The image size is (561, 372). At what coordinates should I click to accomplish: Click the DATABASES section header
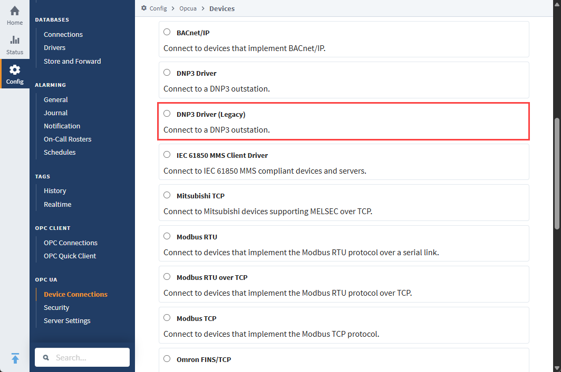(52, 19)
